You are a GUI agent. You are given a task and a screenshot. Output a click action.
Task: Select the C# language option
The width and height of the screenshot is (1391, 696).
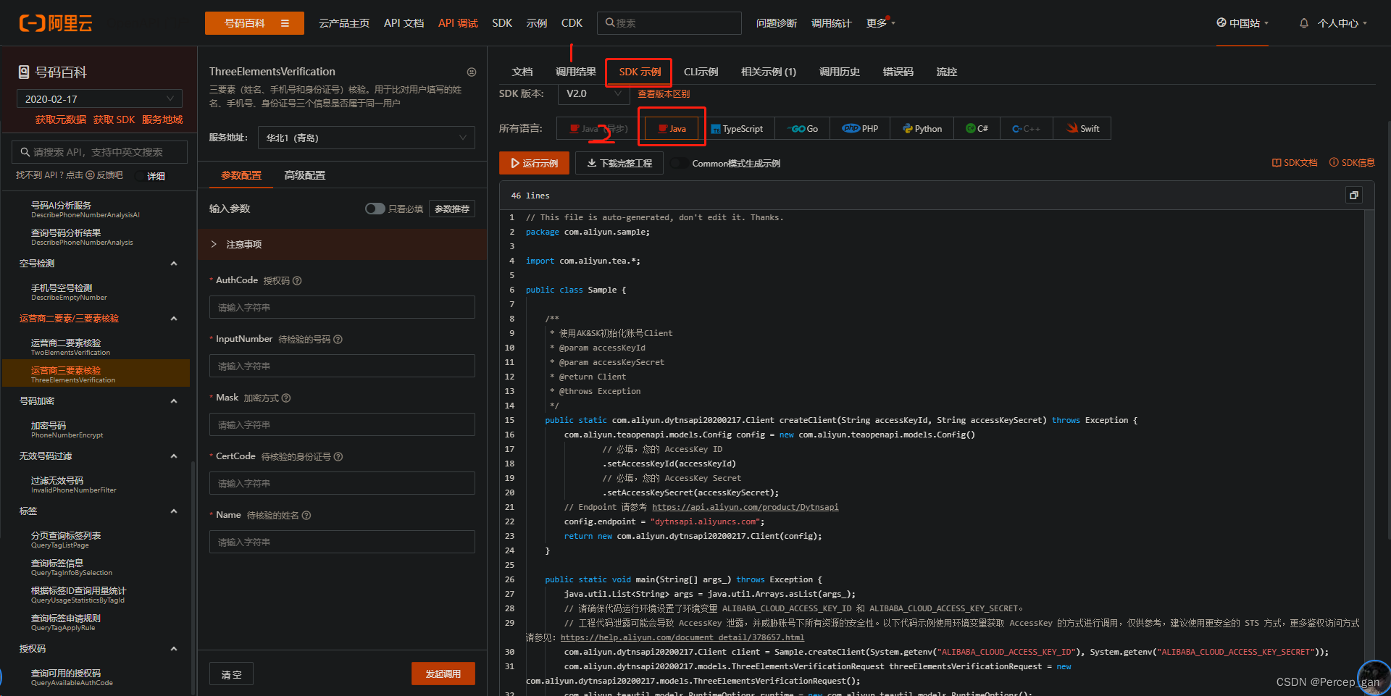(x=977, y=129)
